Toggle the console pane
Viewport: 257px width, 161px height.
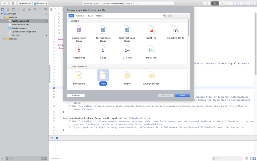click(x=254, y=158)
